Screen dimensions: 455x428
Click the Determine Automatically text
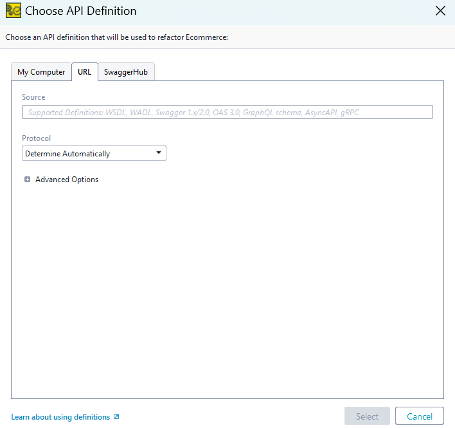pos(67,154)
